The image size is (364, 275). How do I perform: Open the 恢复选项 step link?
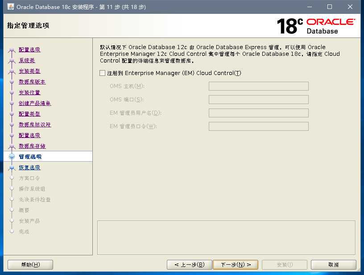click(29, 167)
